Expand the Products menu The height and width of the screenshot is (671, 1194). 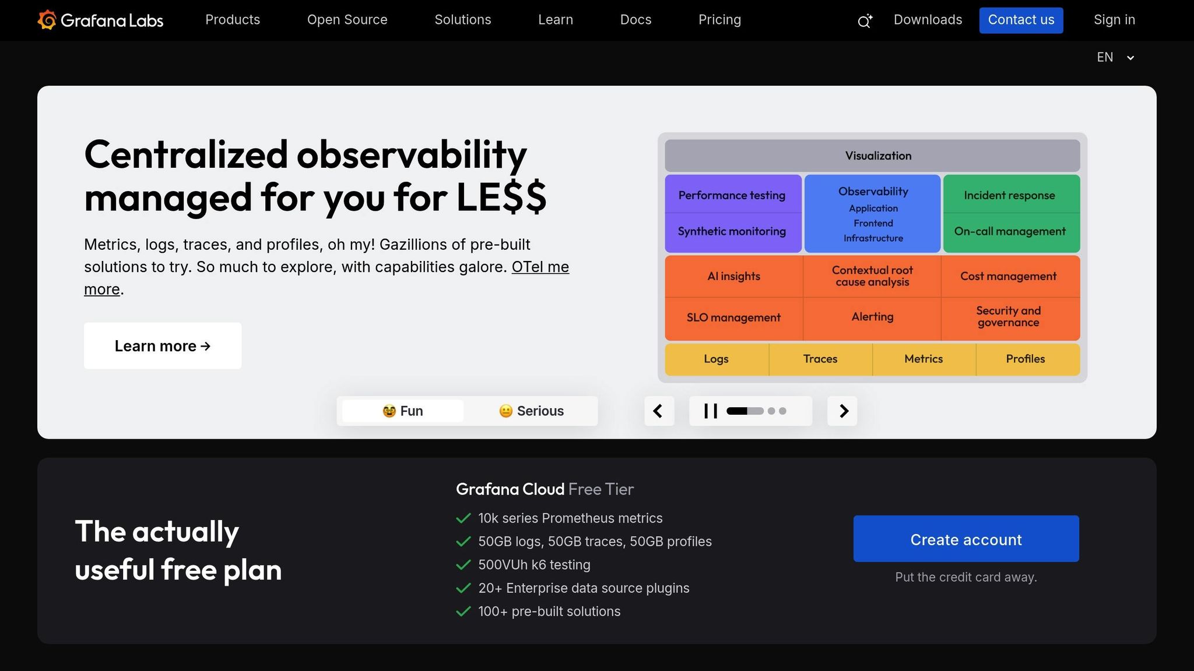click(232, 20)
